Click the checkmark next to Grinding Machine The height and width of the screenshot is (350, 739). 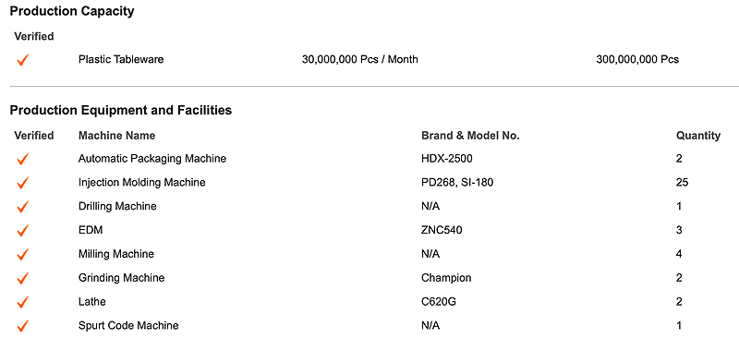pyautogui.click(x=22, y=278)
